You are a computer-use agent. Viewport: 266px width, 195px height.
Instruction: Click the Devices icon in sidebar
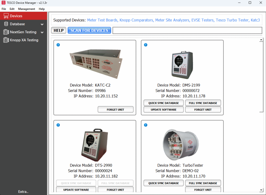pyautogui.click(x=6, y=16)
